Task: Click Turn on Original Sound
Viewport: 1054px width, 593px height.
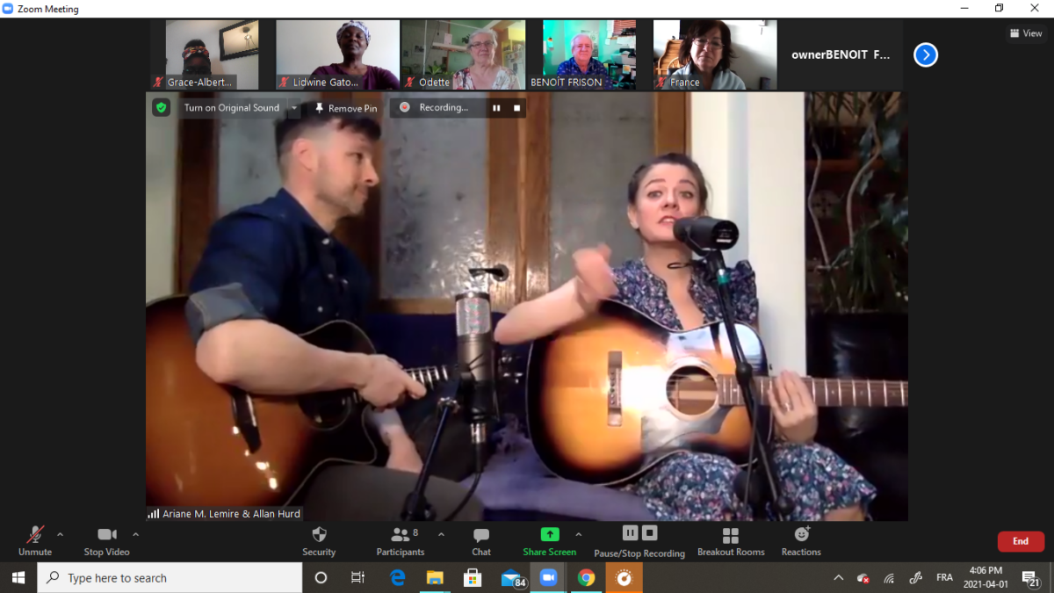Action: point(232,108)
